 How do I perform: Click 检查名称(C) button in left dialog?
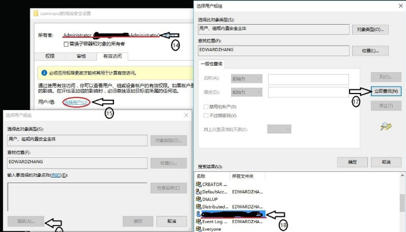click(x=168, y=188)
